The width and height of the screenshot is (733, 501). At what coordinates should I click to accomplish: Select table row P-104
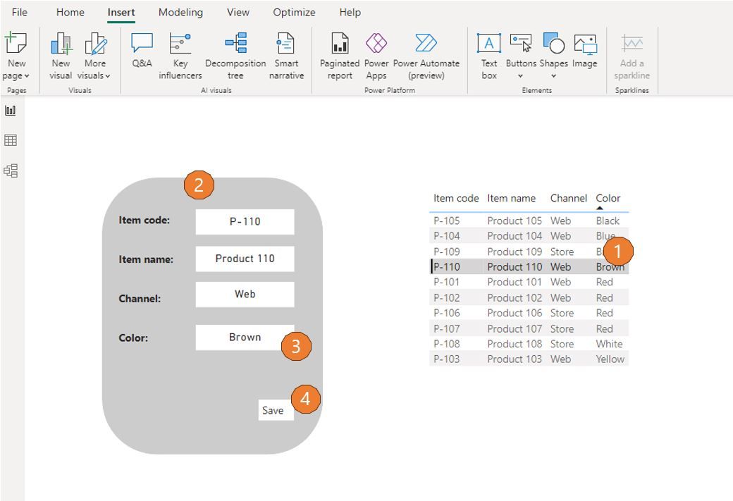pyautogui.click(x=529, y=236)
